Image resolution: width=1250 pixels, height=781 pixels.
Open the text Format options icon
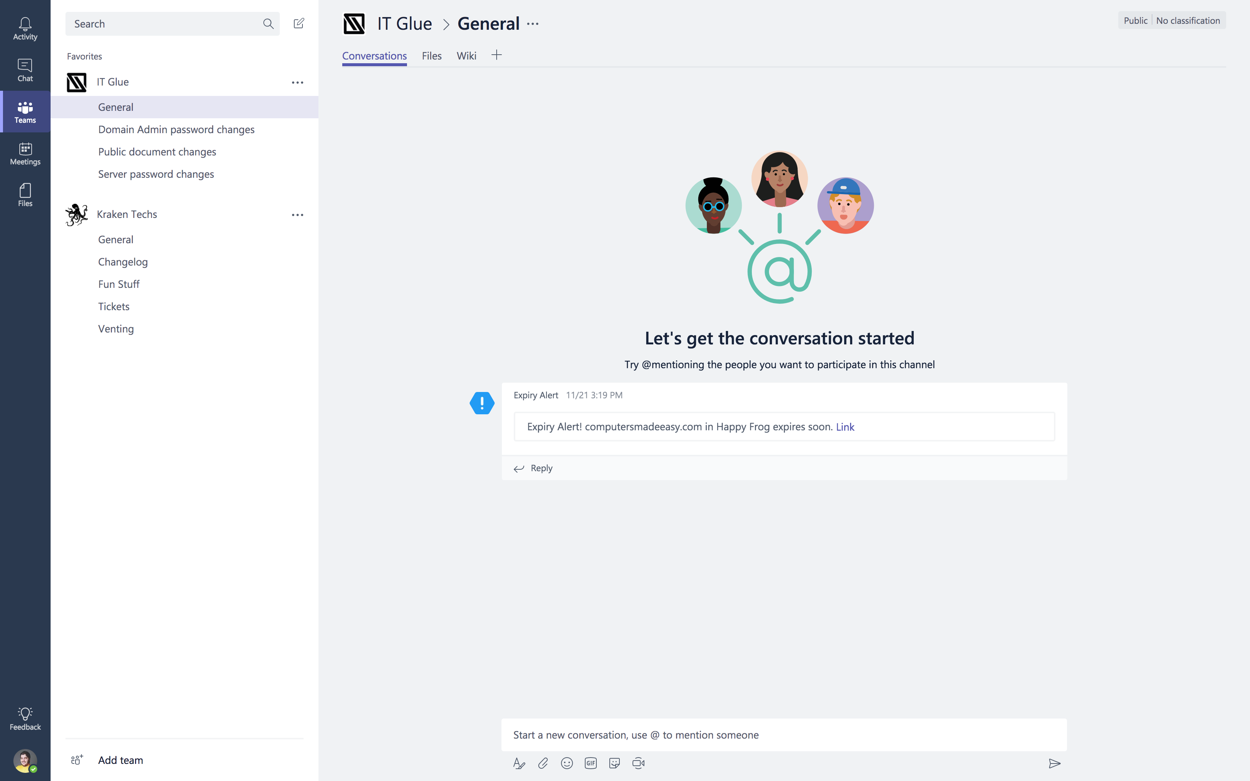tap(519, 763)
